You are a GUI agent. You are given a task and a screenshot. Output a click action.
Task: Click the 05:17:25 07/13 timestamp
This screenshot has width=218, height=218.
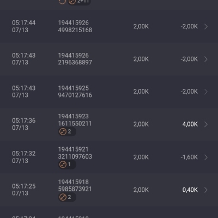[x=24, y=190]
